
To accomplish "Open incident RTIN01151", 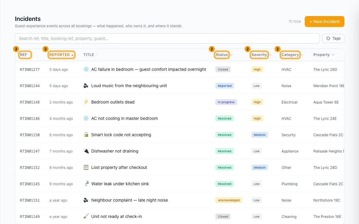I will click(x=30, y=200).
